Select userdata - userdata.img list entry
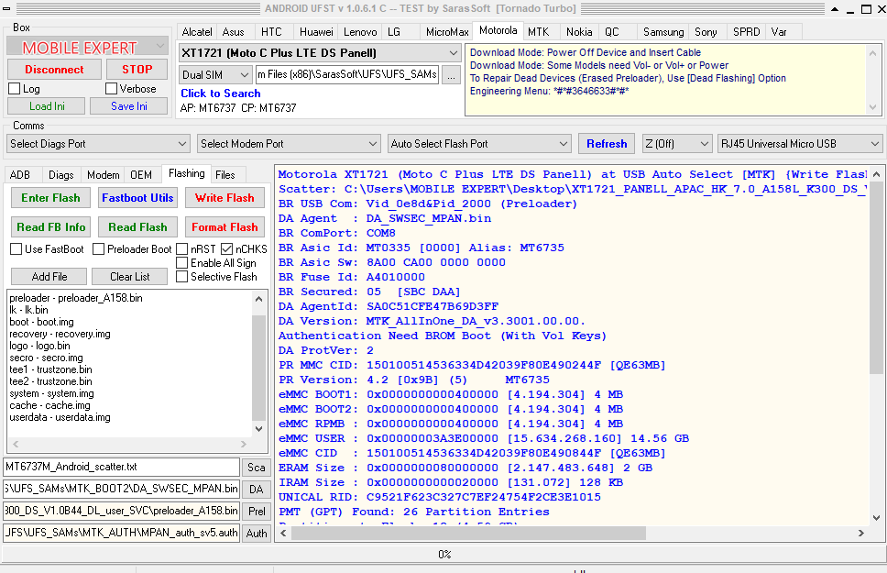Image resolution: width=887 pixels, height=573 pixels. [x=60, y=417]
